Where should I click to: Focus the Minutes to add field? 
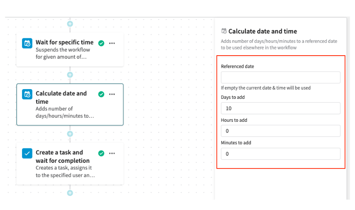(280, 154)
